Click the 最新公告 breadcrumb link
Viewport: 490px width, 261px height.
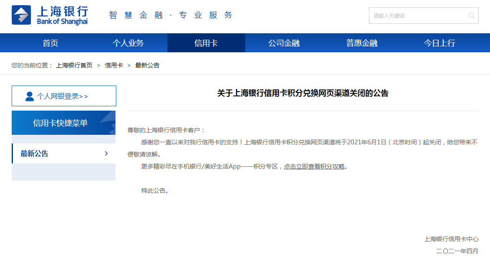[x=147, y=65]
